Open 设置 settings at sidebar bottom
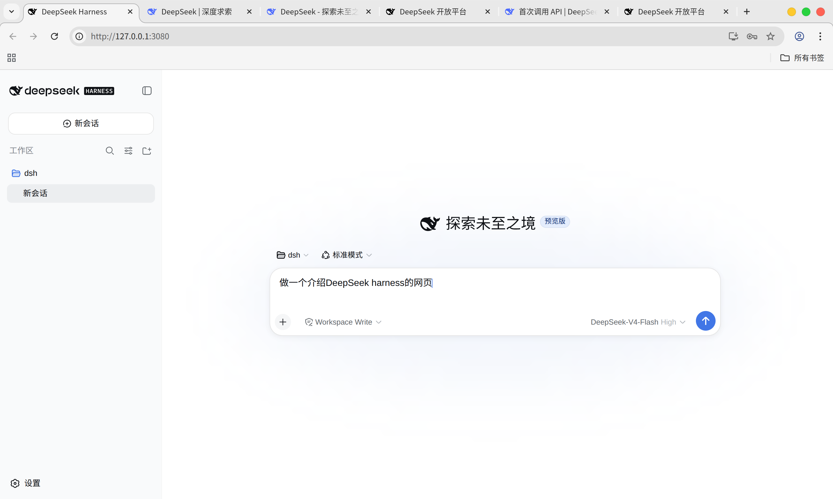This screenshot has height=499, width=833. (25, 483)
